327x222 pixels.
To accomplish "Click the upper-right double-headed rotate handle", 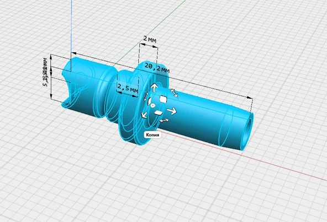I will pyautogui.click(x=175, y=93).
